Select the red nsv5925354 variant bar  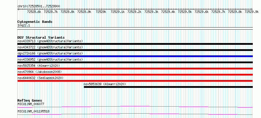[x=135, y=69]
